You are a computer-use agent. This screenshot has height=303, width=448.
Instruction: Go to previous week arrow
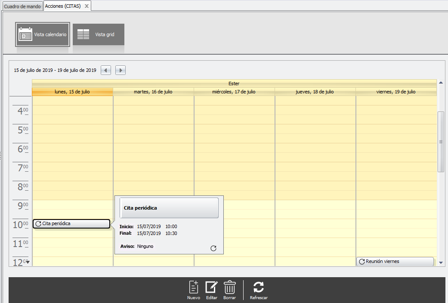click(x=106, y=70)
